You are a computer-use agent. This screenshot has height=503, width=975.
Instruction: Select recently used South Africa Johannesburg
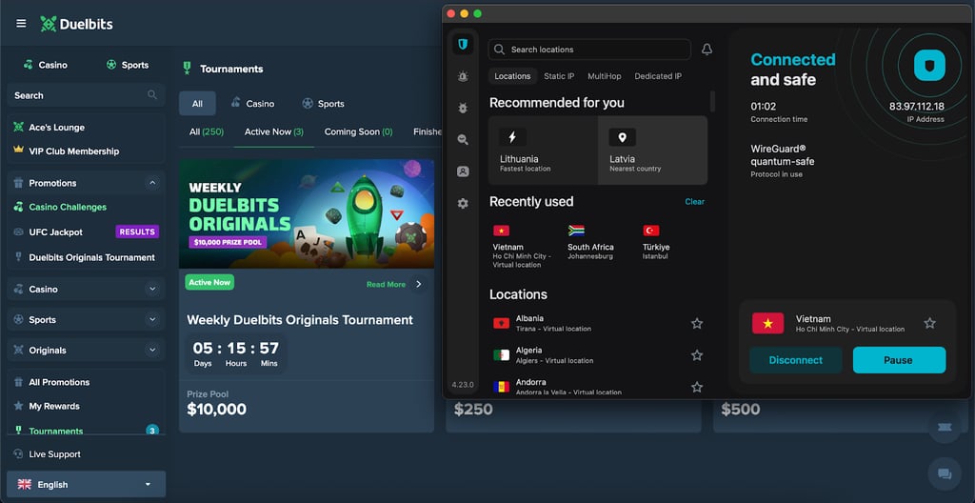pyautogui.click(x=590, y=243)
